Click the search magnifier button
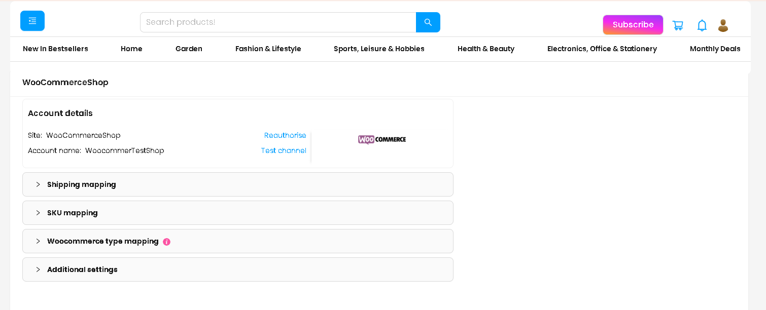Viewport: 766px width, 310px height. click(428, 22)
